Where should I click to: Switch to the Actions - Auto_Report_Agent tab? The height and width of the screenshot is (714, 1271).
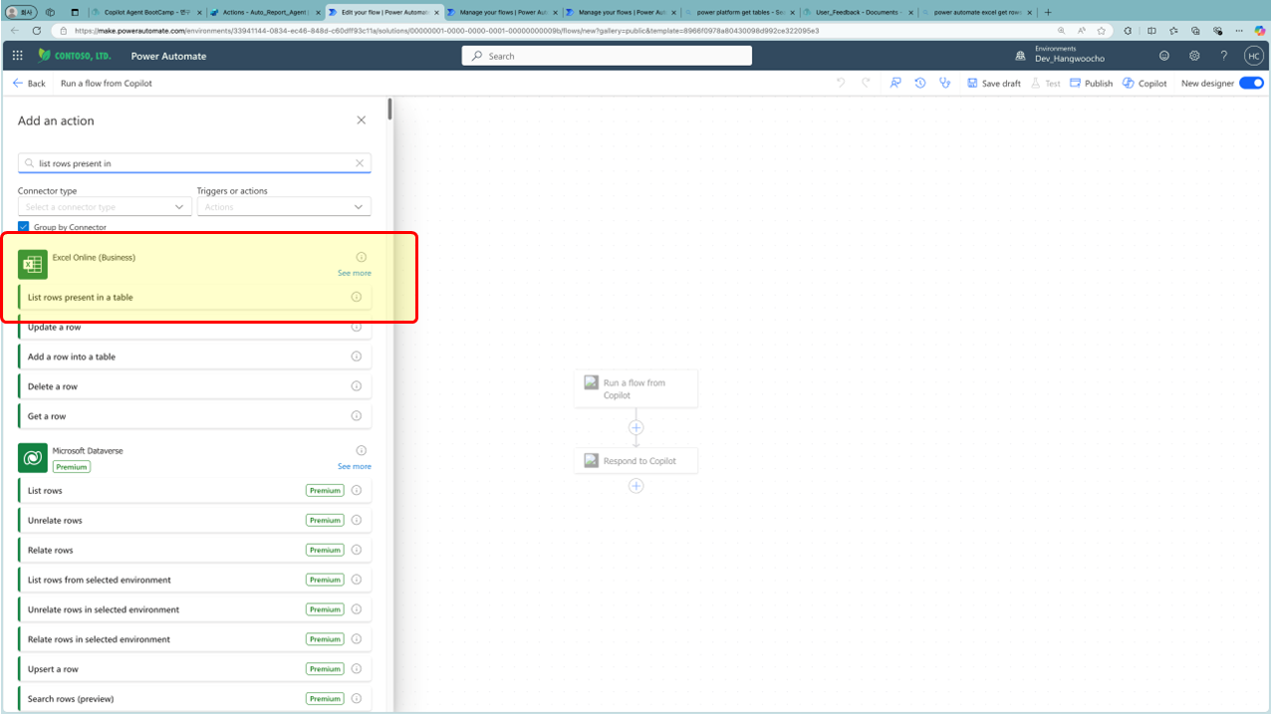tap(264, 12)
